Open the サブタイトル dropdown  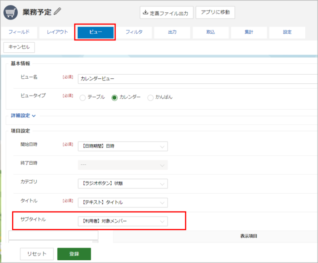(123, 221)
